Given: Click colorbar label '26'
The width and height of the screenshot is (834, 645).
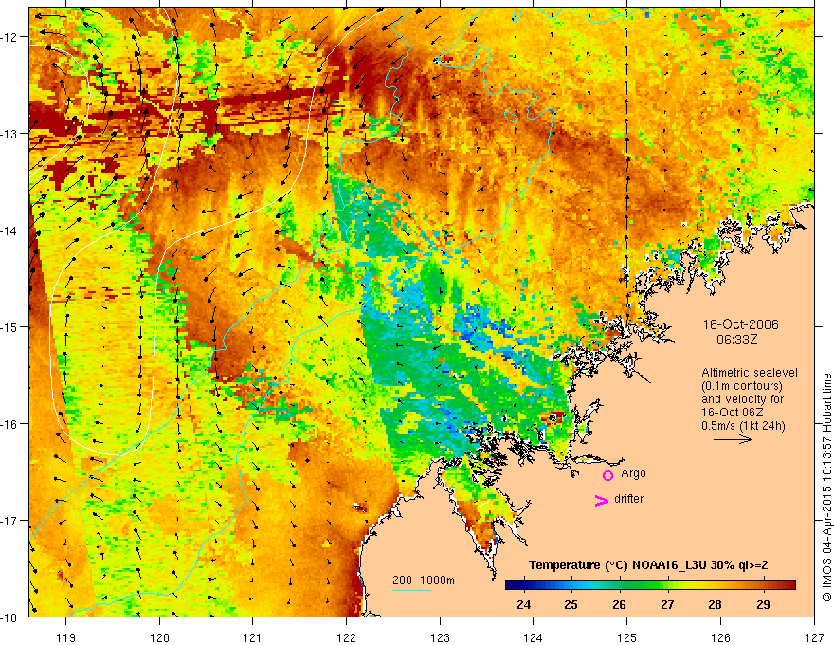Looking at the screenshot, I should coord(619,604).
